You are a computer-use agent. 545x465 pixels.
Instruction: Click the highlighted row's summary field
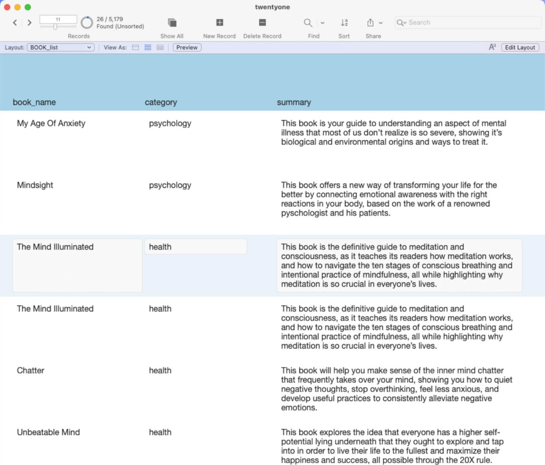coord(399,265)
